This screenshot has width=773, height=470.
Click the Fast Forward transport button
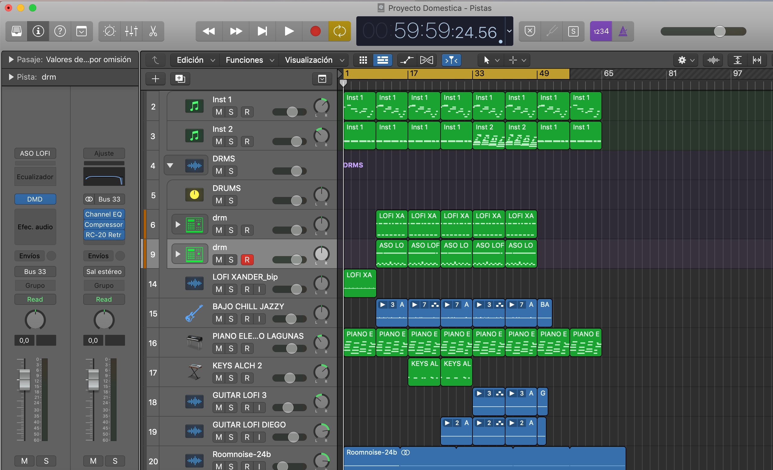pos(236,31)
